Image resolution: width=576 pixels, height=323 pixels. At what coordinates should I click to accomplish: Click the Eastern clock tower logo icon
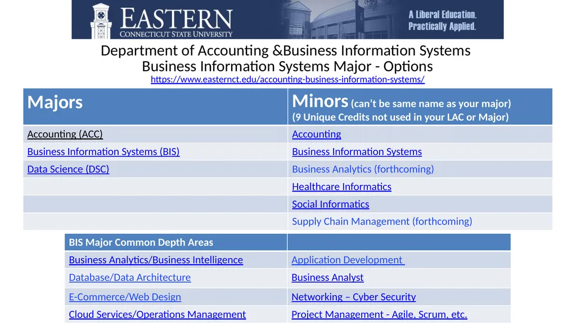(x=101, y=21)
